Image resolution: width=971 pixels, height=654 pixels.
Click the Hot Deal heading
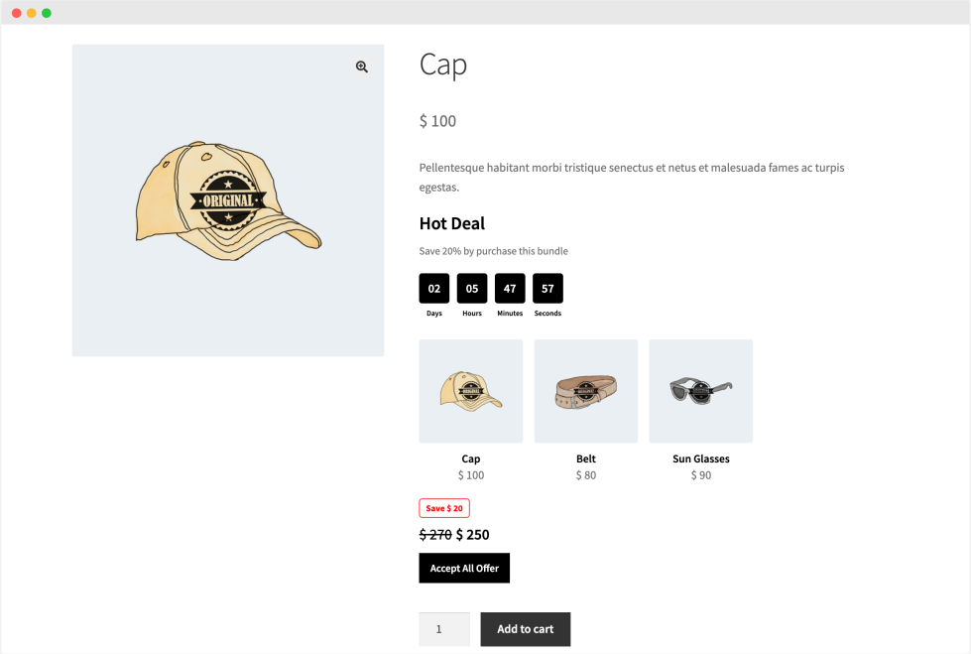pos(452,223)
